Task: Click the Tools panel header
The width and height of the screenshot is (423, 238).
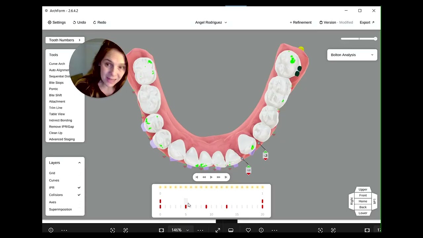Action: click(54, 55)
